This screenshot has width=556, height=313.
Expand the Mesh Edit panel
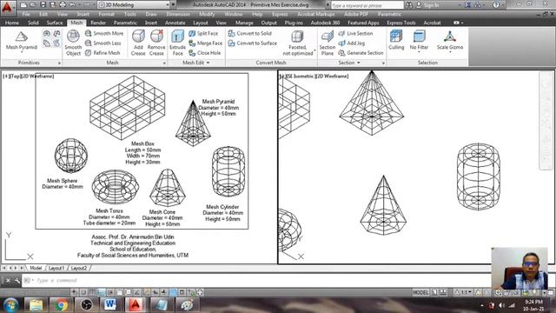(196, 63)
